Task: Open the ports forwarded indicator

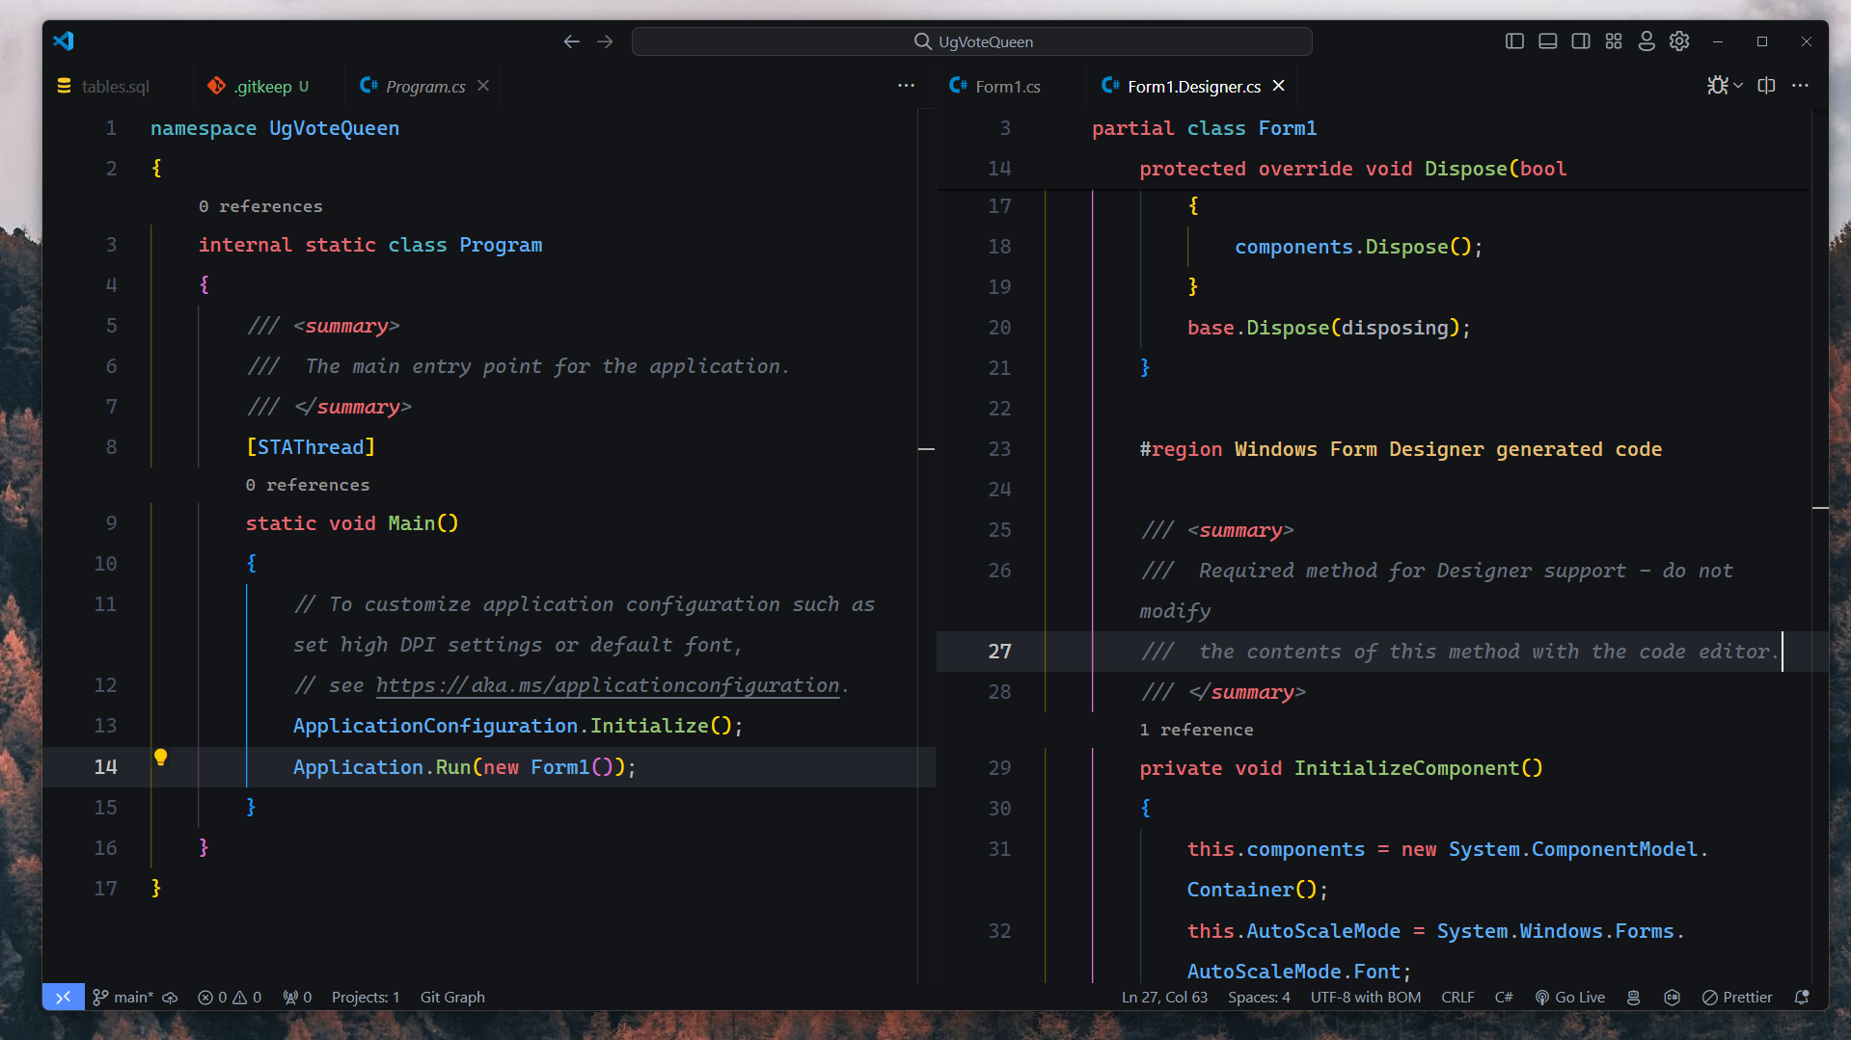Action: coord(297,997)
